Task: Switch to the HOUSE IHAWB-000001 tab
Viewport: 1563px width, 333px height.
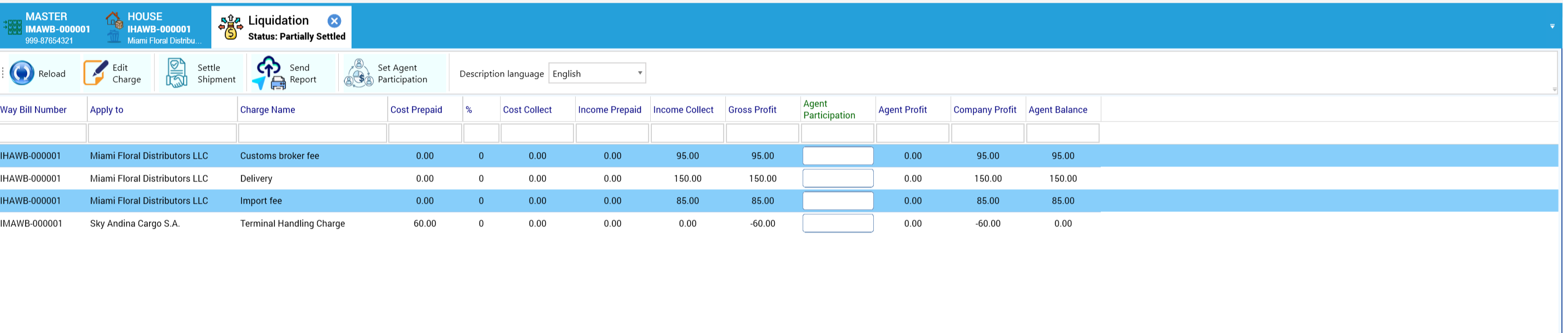Action: [155, 28]
